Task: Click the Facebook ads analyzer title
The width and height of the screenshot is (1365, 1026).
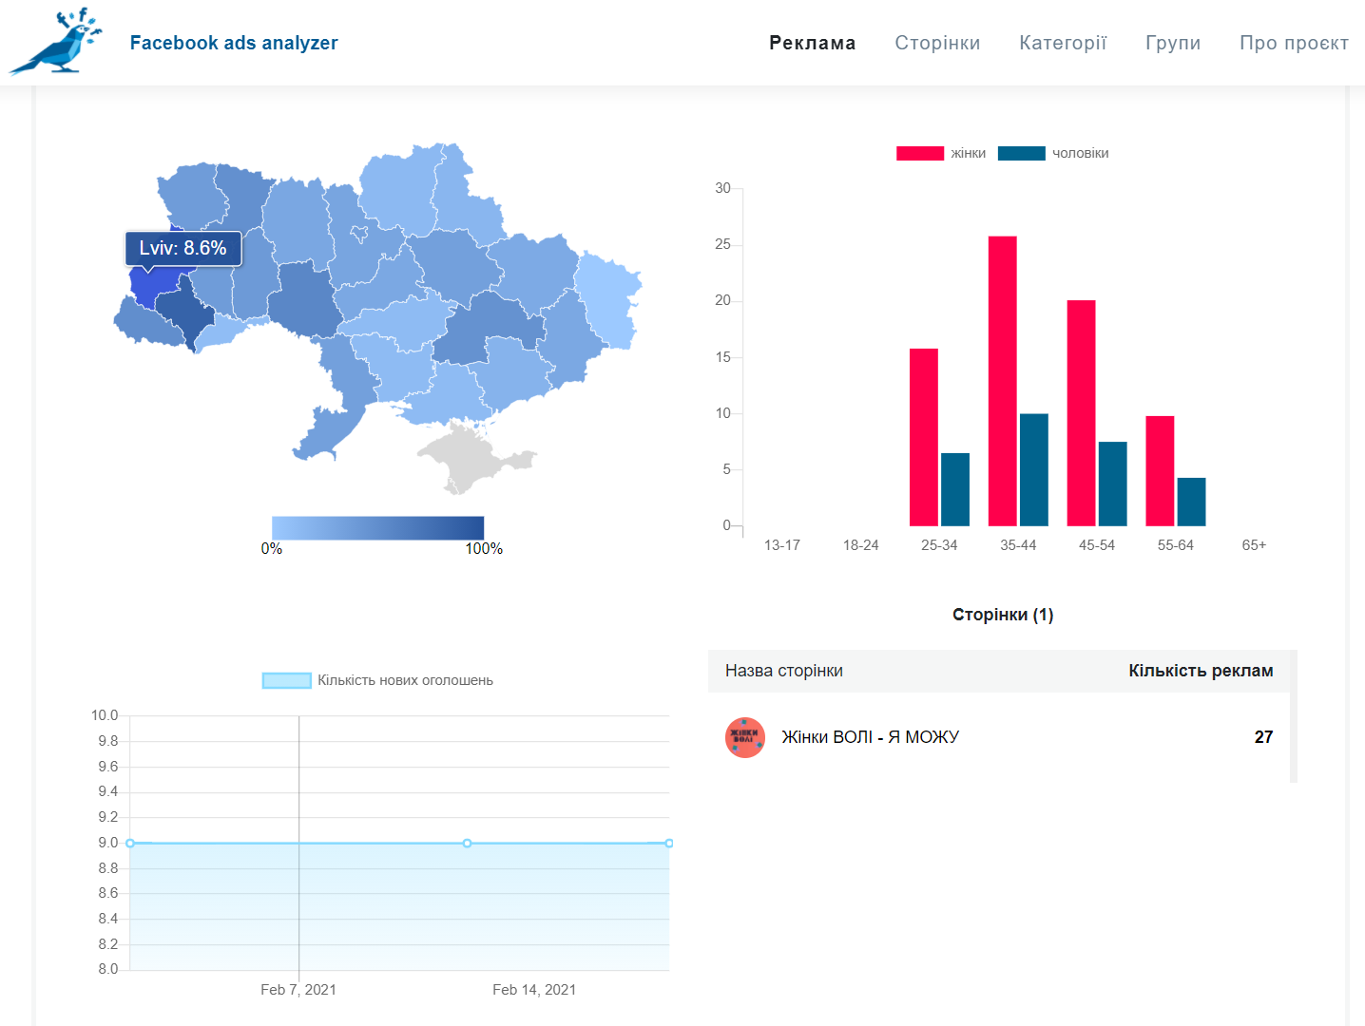Action: pyautogui.click(x=234, y=43)
